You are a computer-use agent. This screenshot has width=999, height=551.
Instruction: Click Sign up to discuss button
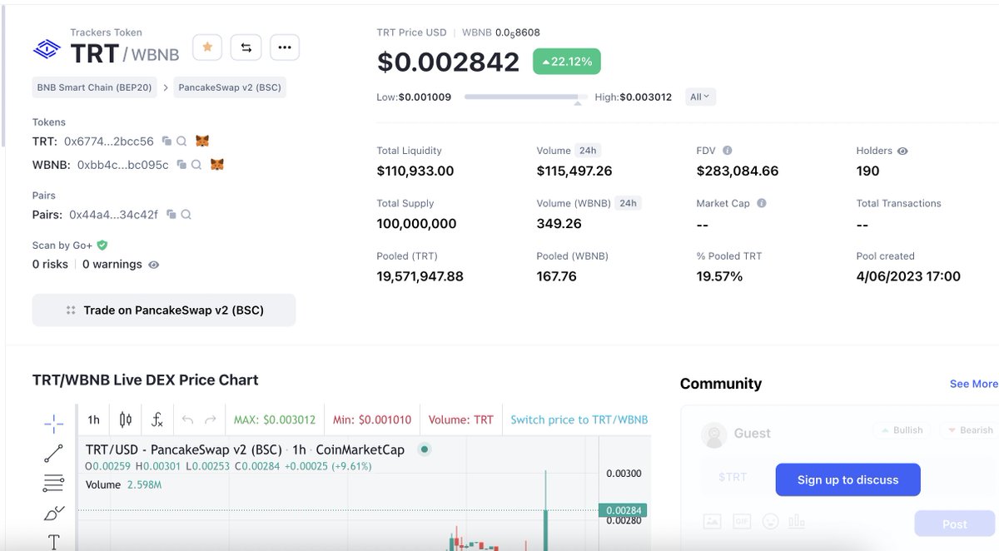point(848,479)
